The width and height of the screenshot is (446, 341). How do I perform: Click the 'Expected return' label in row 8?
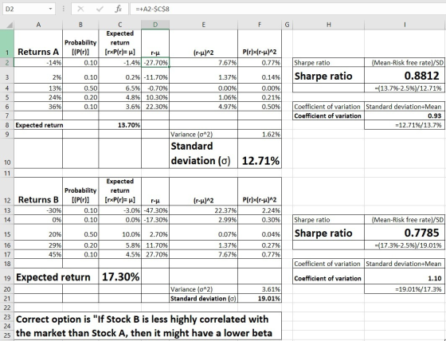39,125
